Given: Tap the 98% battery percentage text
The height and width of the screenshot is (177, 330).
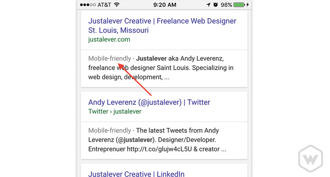Looking at the screenshot, I should (x=226, y=5).
